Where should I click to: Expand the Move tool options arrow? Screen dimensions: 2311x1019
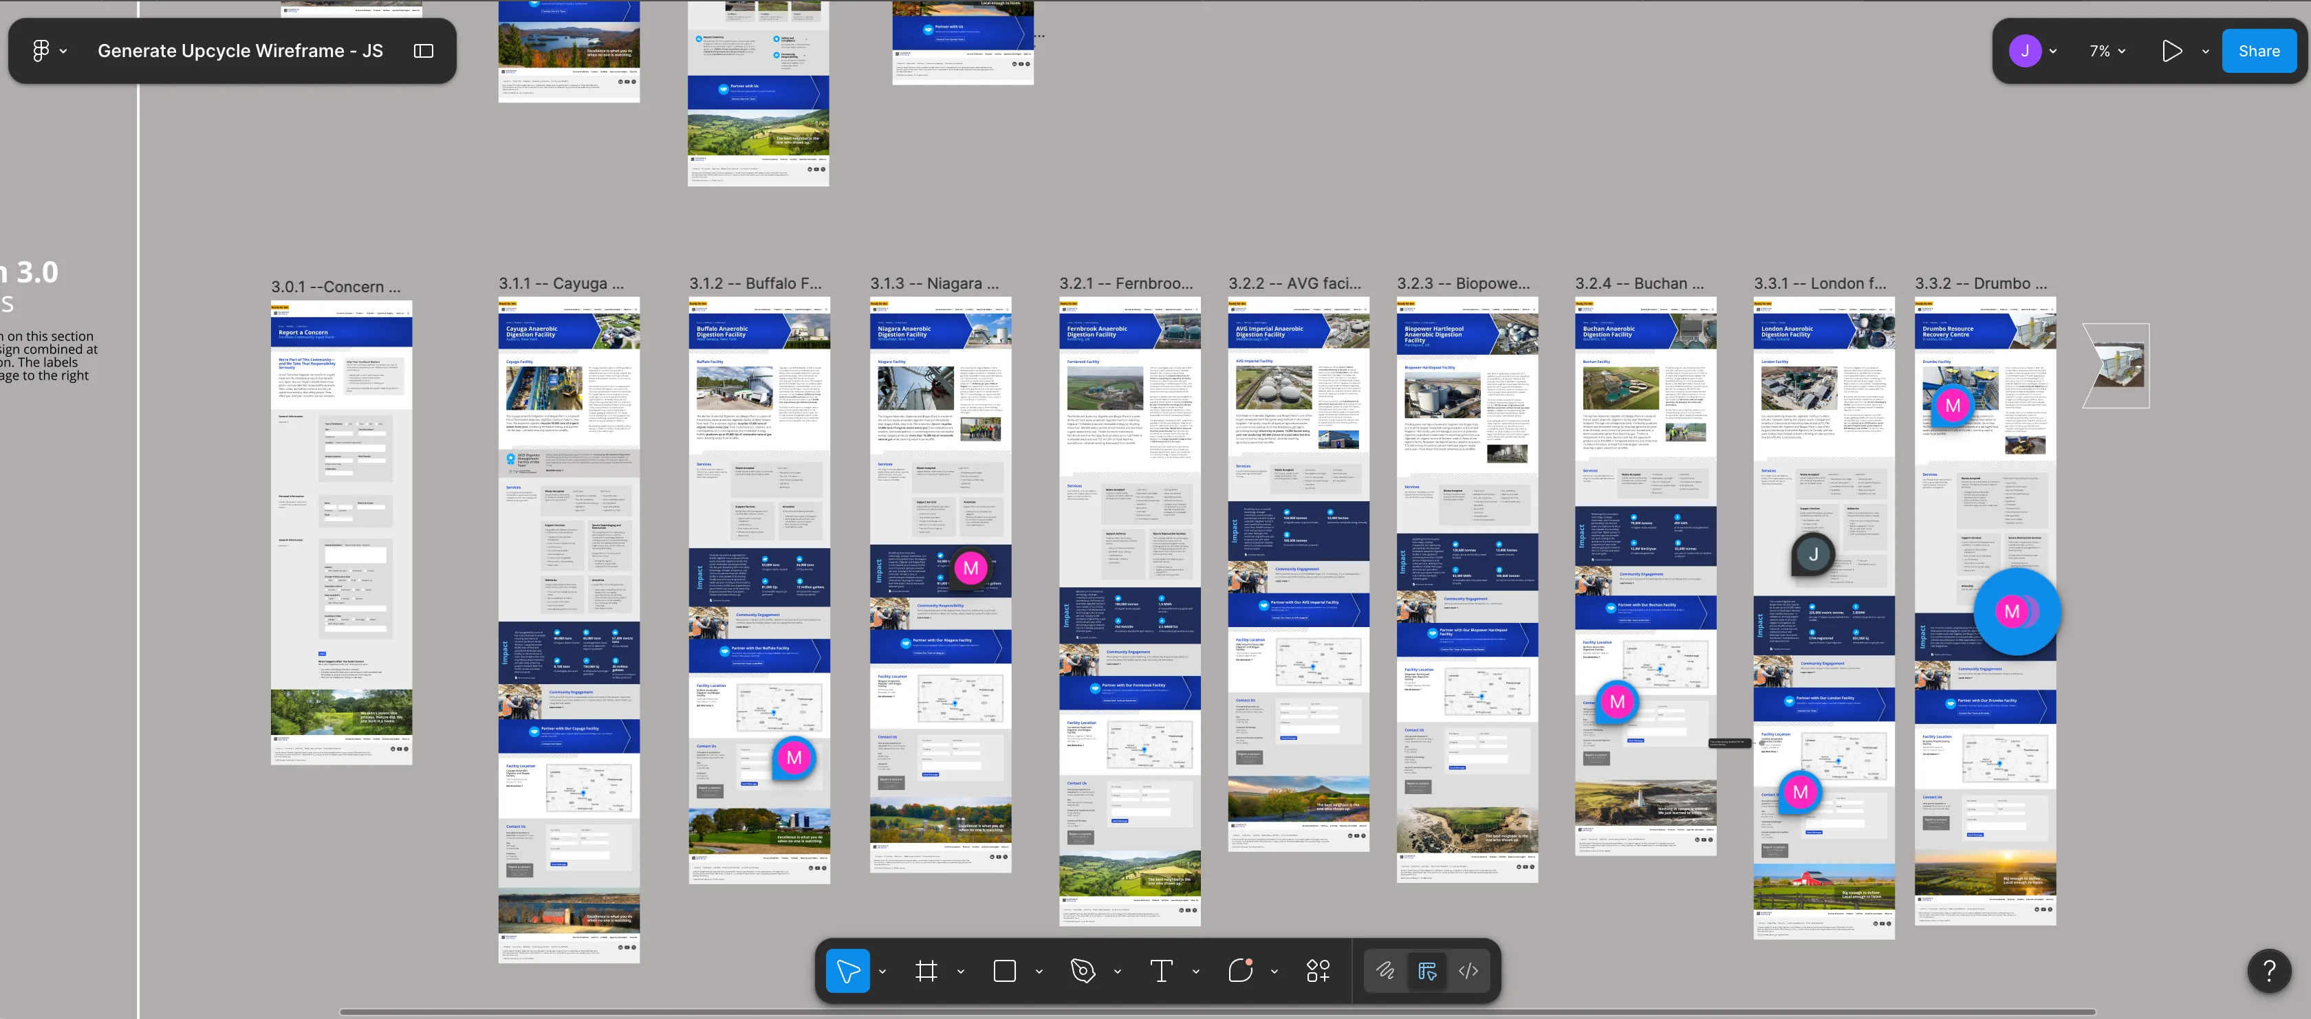[x=882, y=972]
